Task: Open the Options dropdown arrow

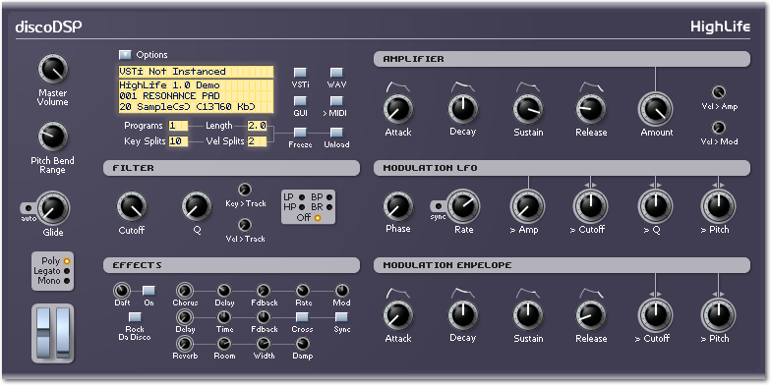Action: pyautogui.click(x=126, y=55)
